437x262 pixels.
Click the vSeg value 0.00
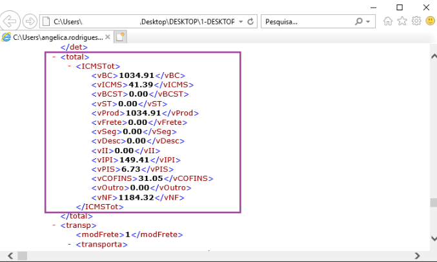(132, 132)
